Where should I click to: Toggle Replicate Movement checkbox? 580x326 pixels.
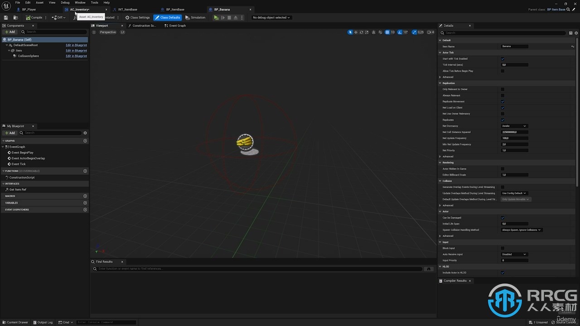click(503, 101)
